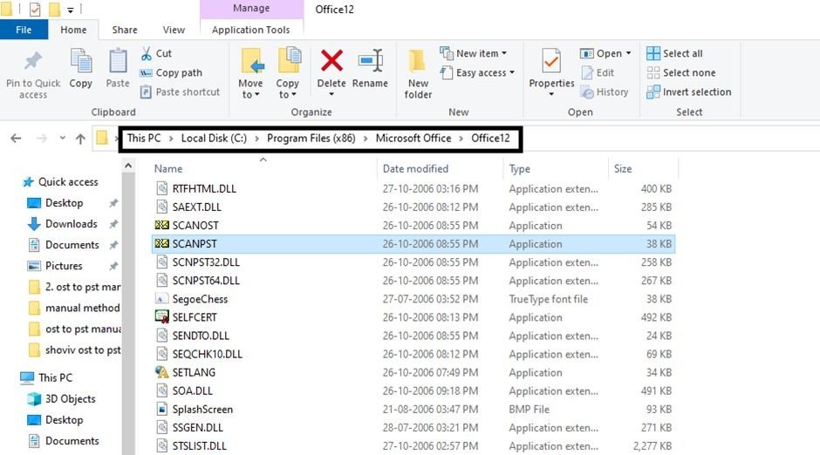
Task: Click the Paste ribbon icon
Action: (118, 61)
